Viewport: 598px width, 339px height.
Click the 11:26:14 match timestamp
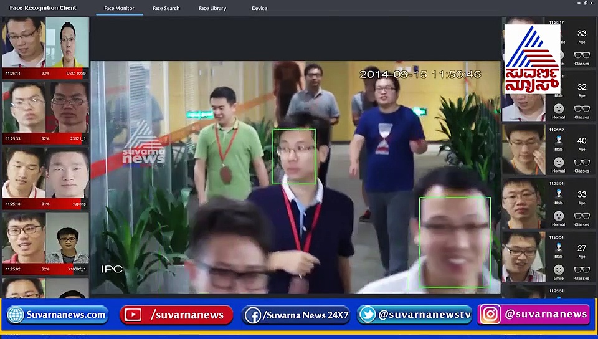[13, 73]
